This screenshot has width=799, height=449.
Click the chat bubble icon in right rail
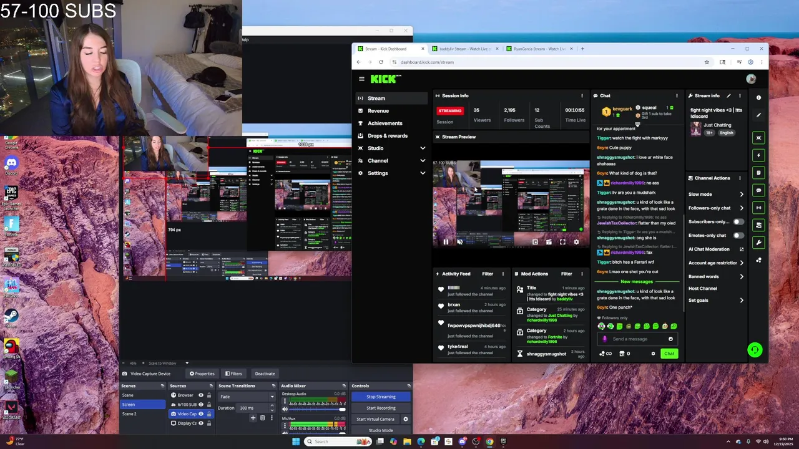click(x=758, y=190)
